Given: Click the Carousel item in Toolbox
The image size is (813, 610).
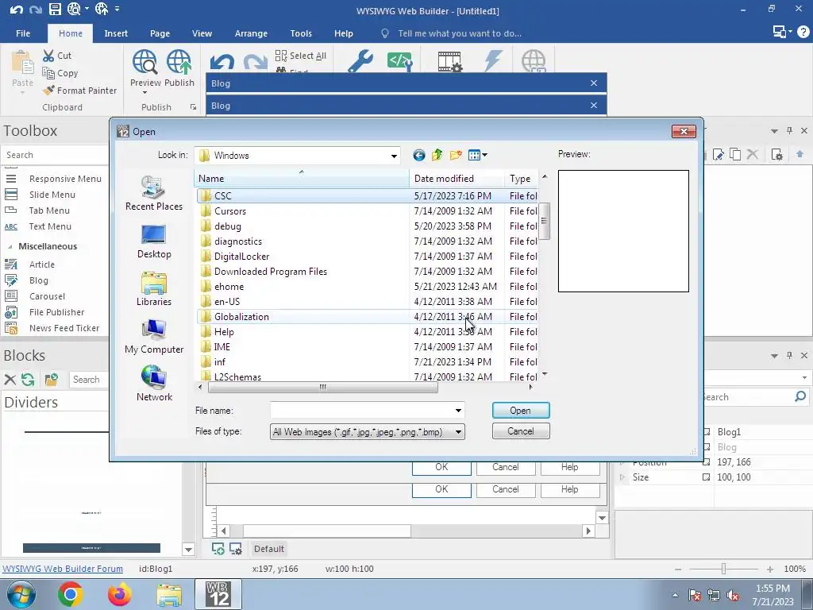Looking at the screenshot, I should point(47,296).
